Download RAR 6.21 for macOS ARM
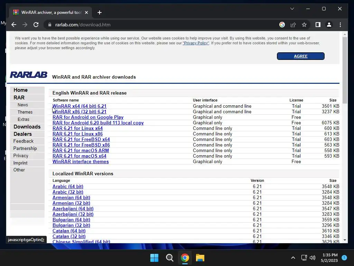 [81, 150]
